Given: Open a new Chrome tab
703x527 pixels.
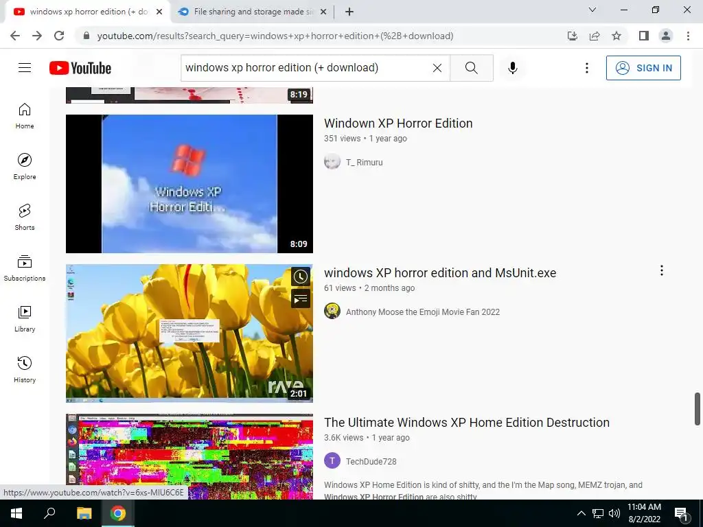Looking at the screenshot, I should tap(349, 12).
